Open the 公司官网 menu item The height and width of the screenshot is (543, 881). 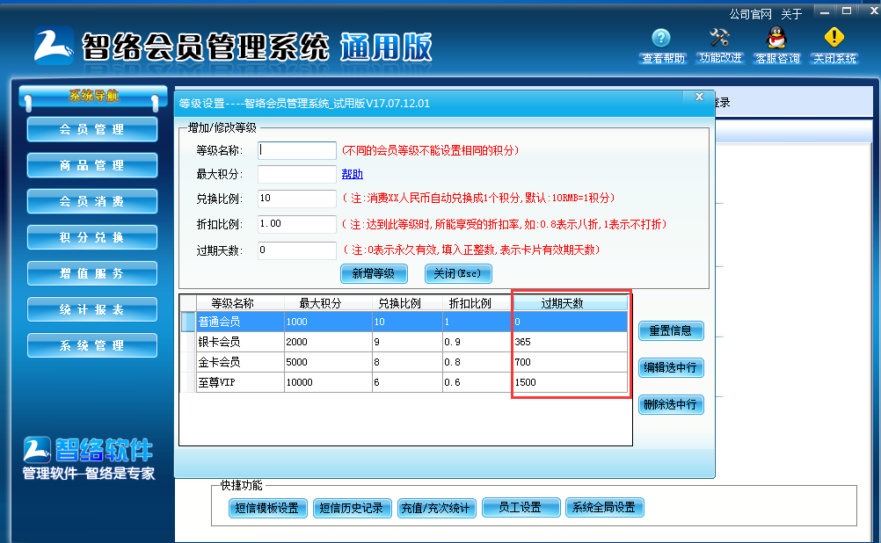point(749,12)
